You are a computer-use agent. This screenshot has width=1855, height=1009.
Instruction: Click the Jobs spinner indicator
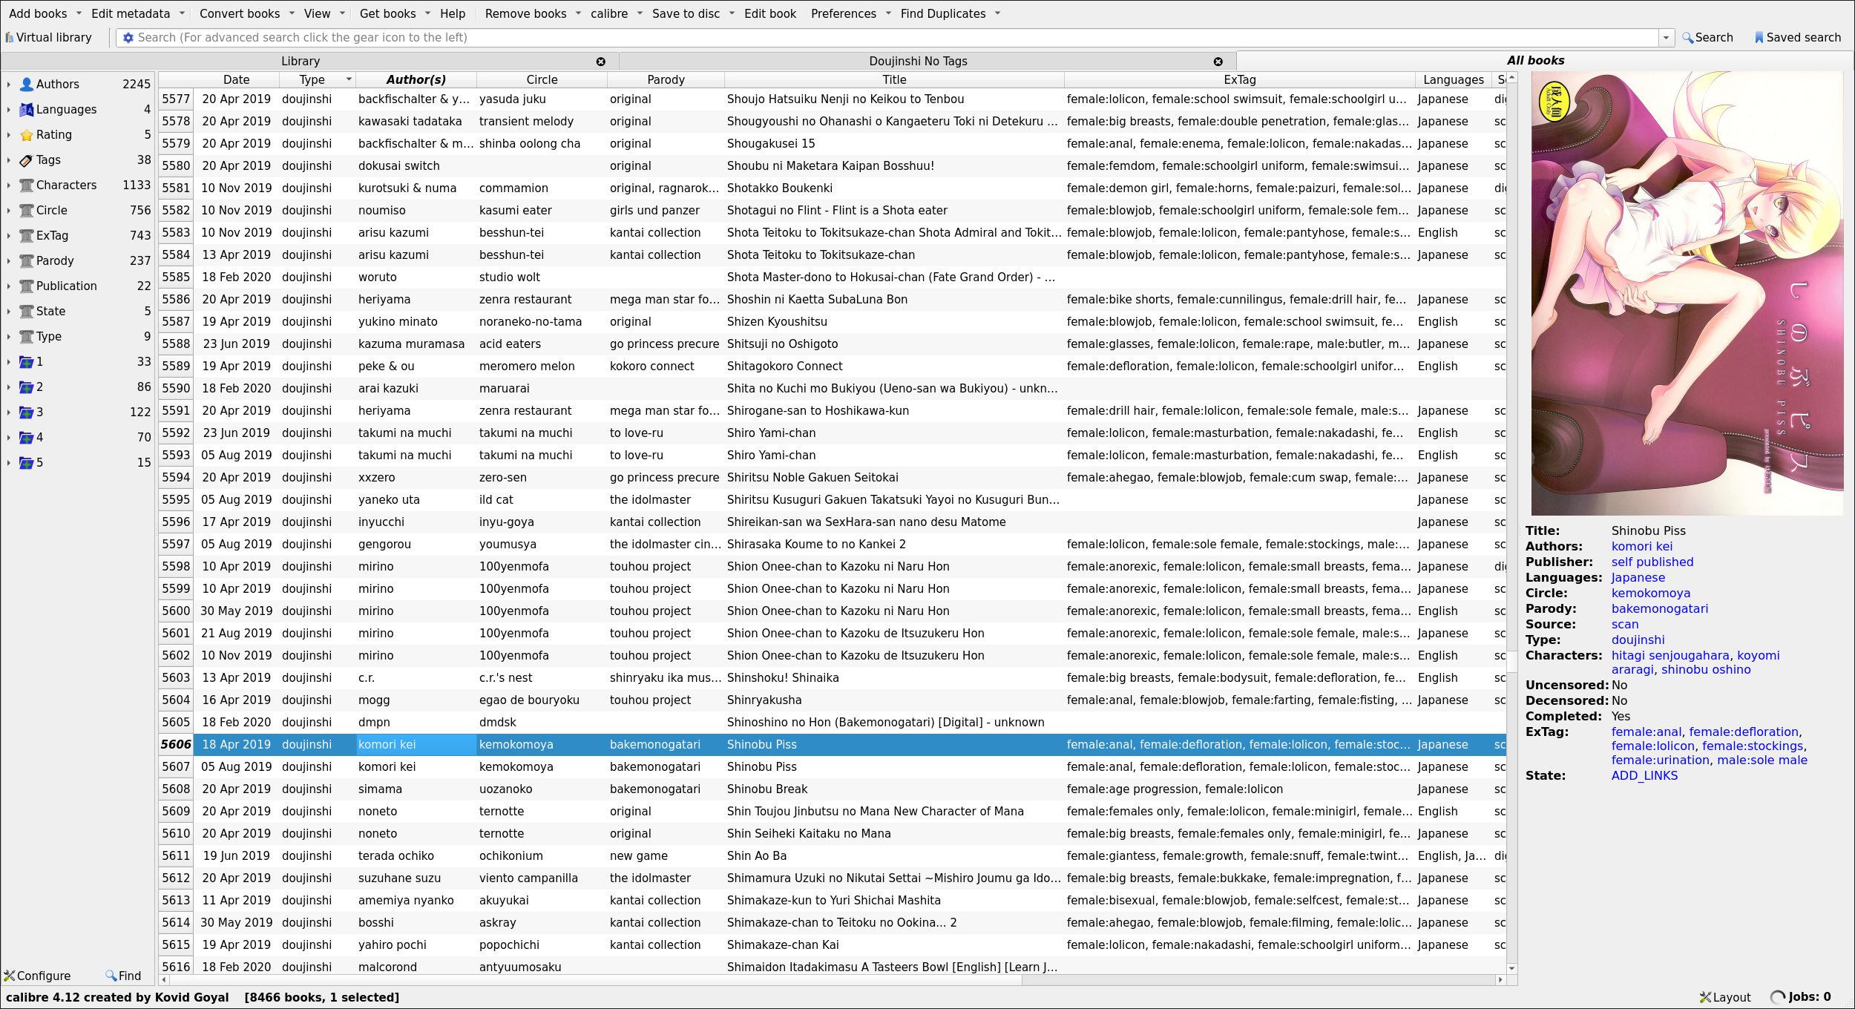(1778, 997)
